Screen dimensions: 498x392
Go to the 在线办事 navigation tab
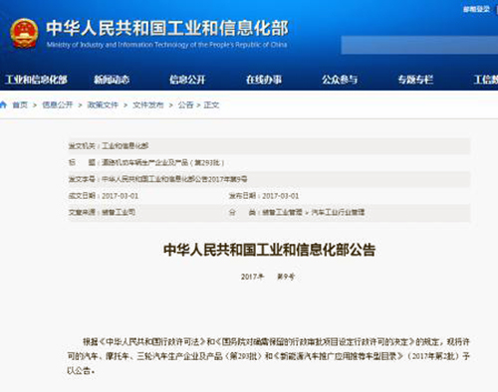pos(264,80)
